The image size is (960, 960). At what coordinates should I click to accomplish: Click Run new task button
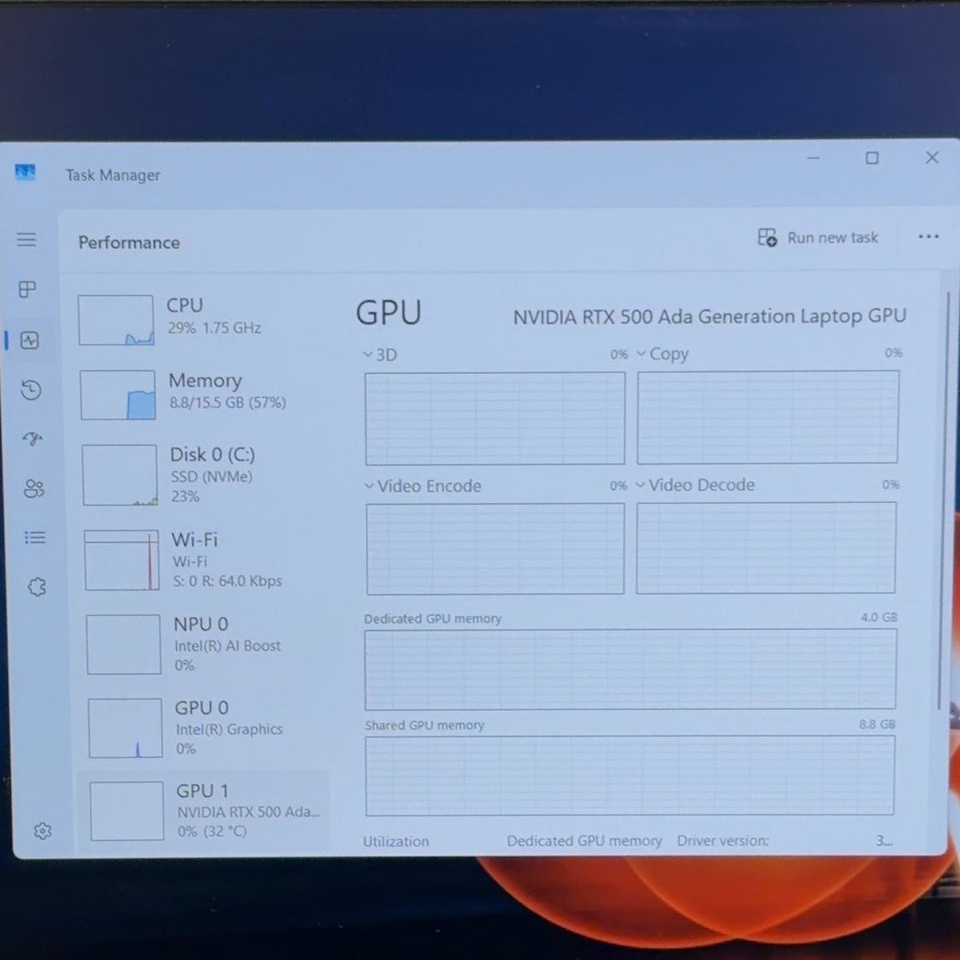818,238
